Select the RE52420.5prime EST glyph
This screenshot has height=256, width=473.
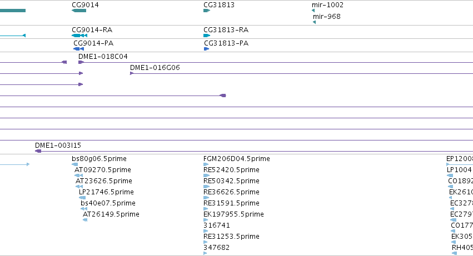coord(206,175)
